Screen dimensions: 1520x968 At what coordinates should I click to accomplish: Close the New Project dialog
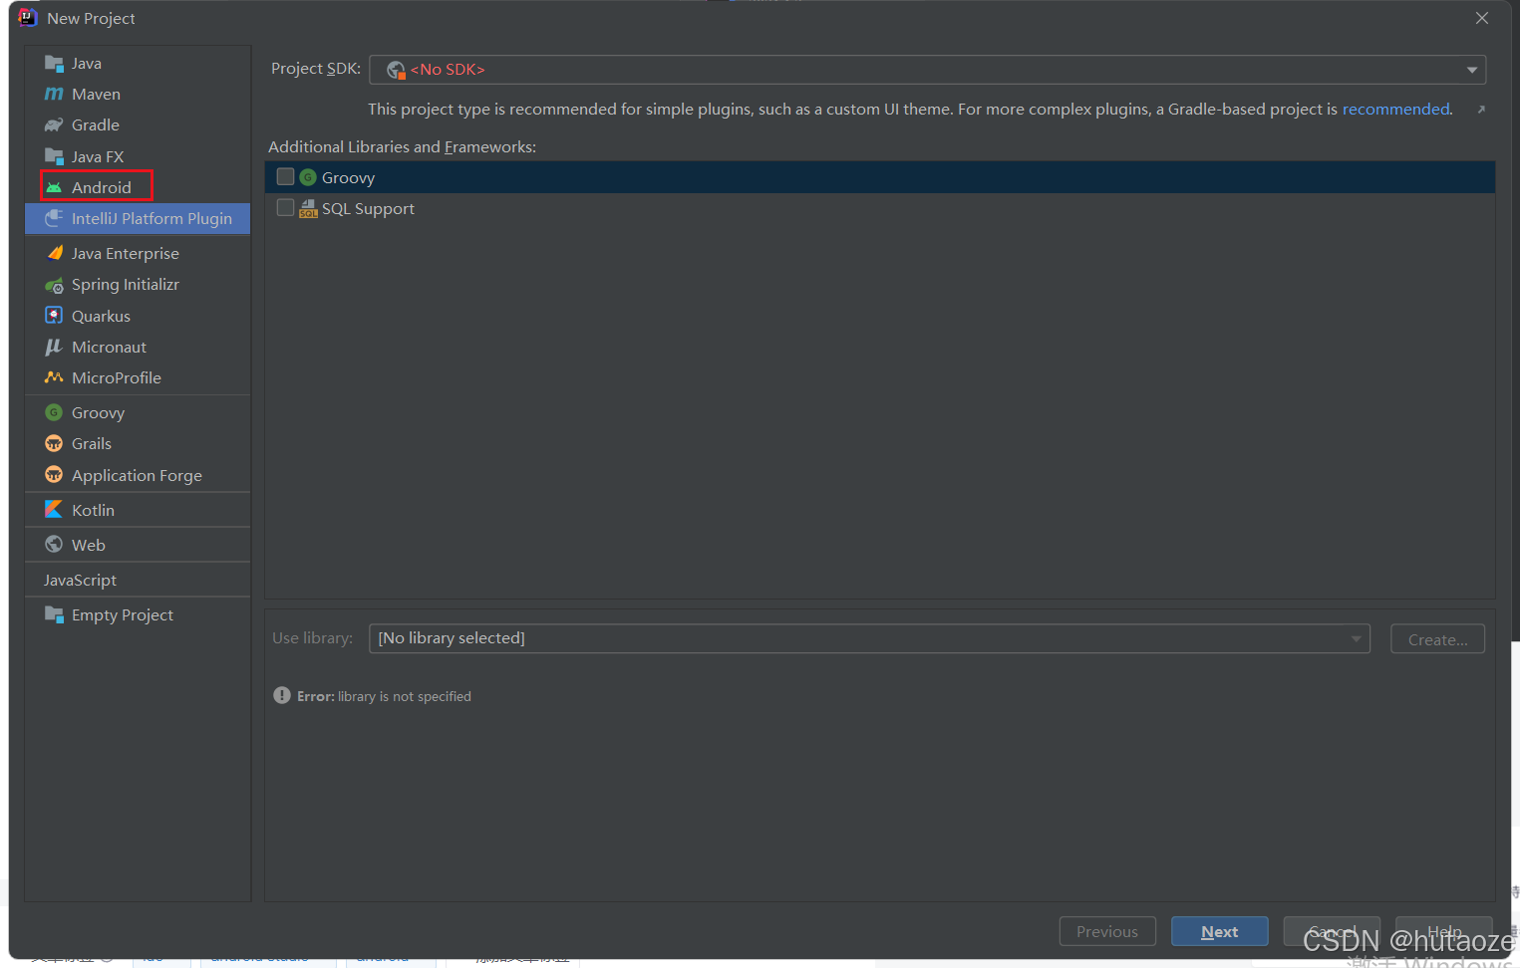[x=1482, y=18]
